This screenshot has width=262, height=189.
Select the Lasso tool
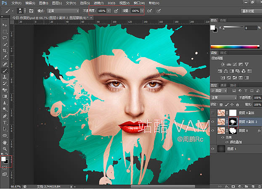[5, 38]
